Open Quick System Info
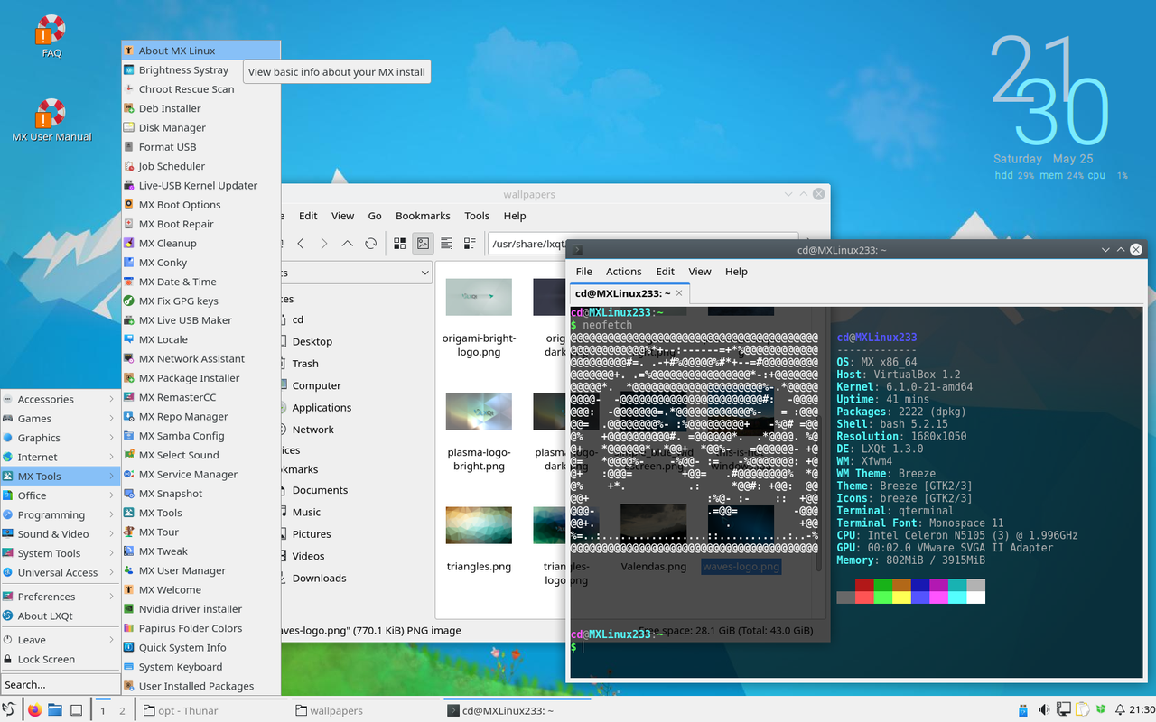Image resolution: width=1156 pixels, height=722 pixels. point(201,647)
